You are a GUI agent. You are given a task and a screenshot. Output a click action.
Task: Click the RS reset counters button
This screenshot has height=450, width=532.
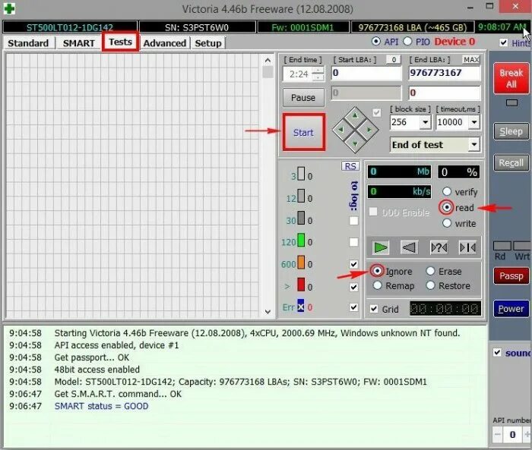350,166
